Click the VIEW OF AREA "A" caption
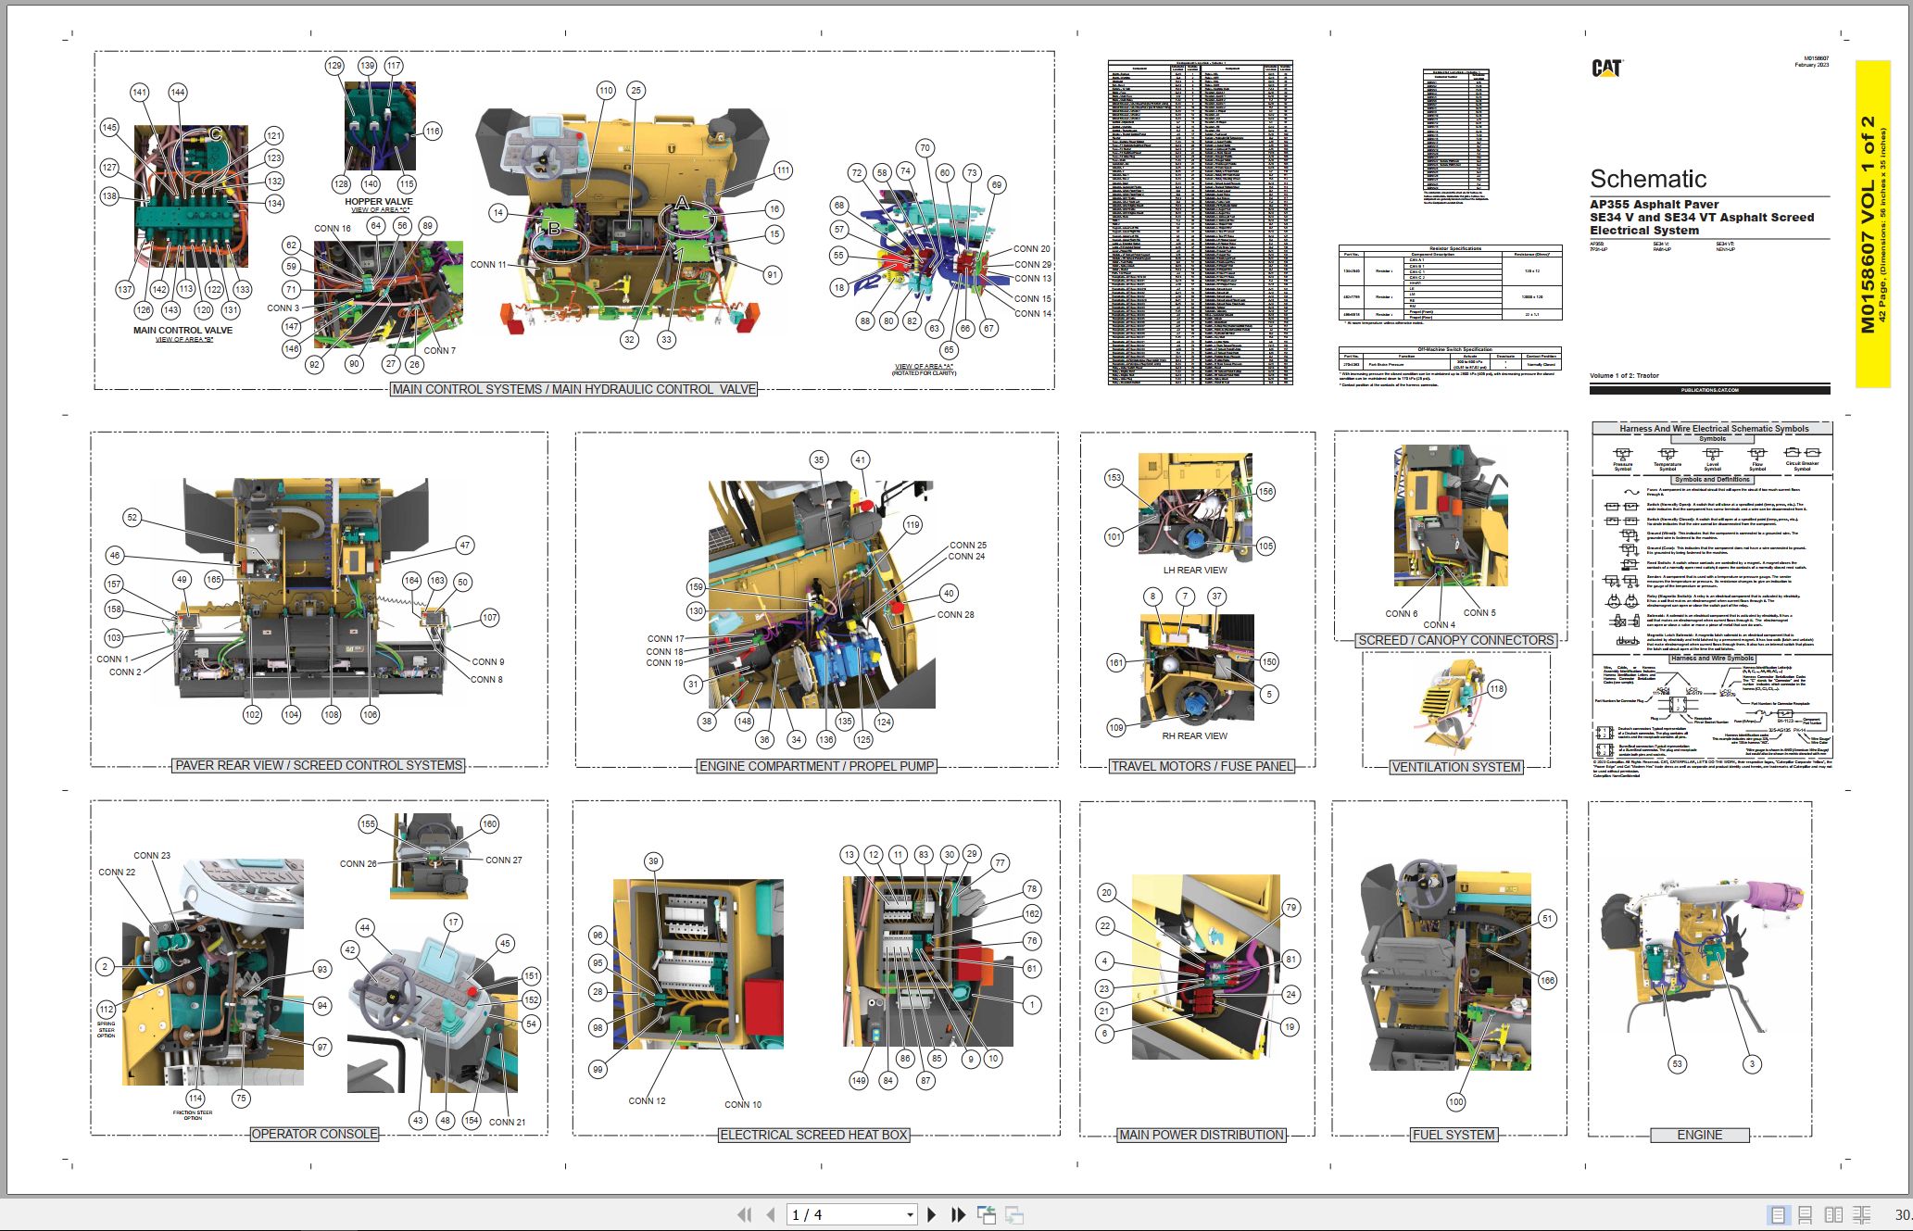 point(924,366)
